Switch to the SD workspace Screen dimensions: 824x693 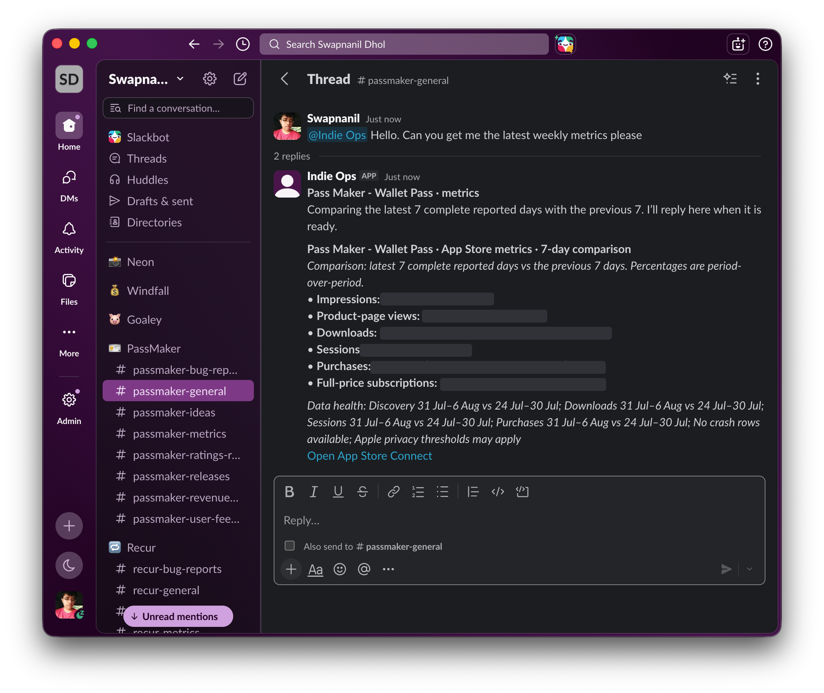click(x=69, y=79)
